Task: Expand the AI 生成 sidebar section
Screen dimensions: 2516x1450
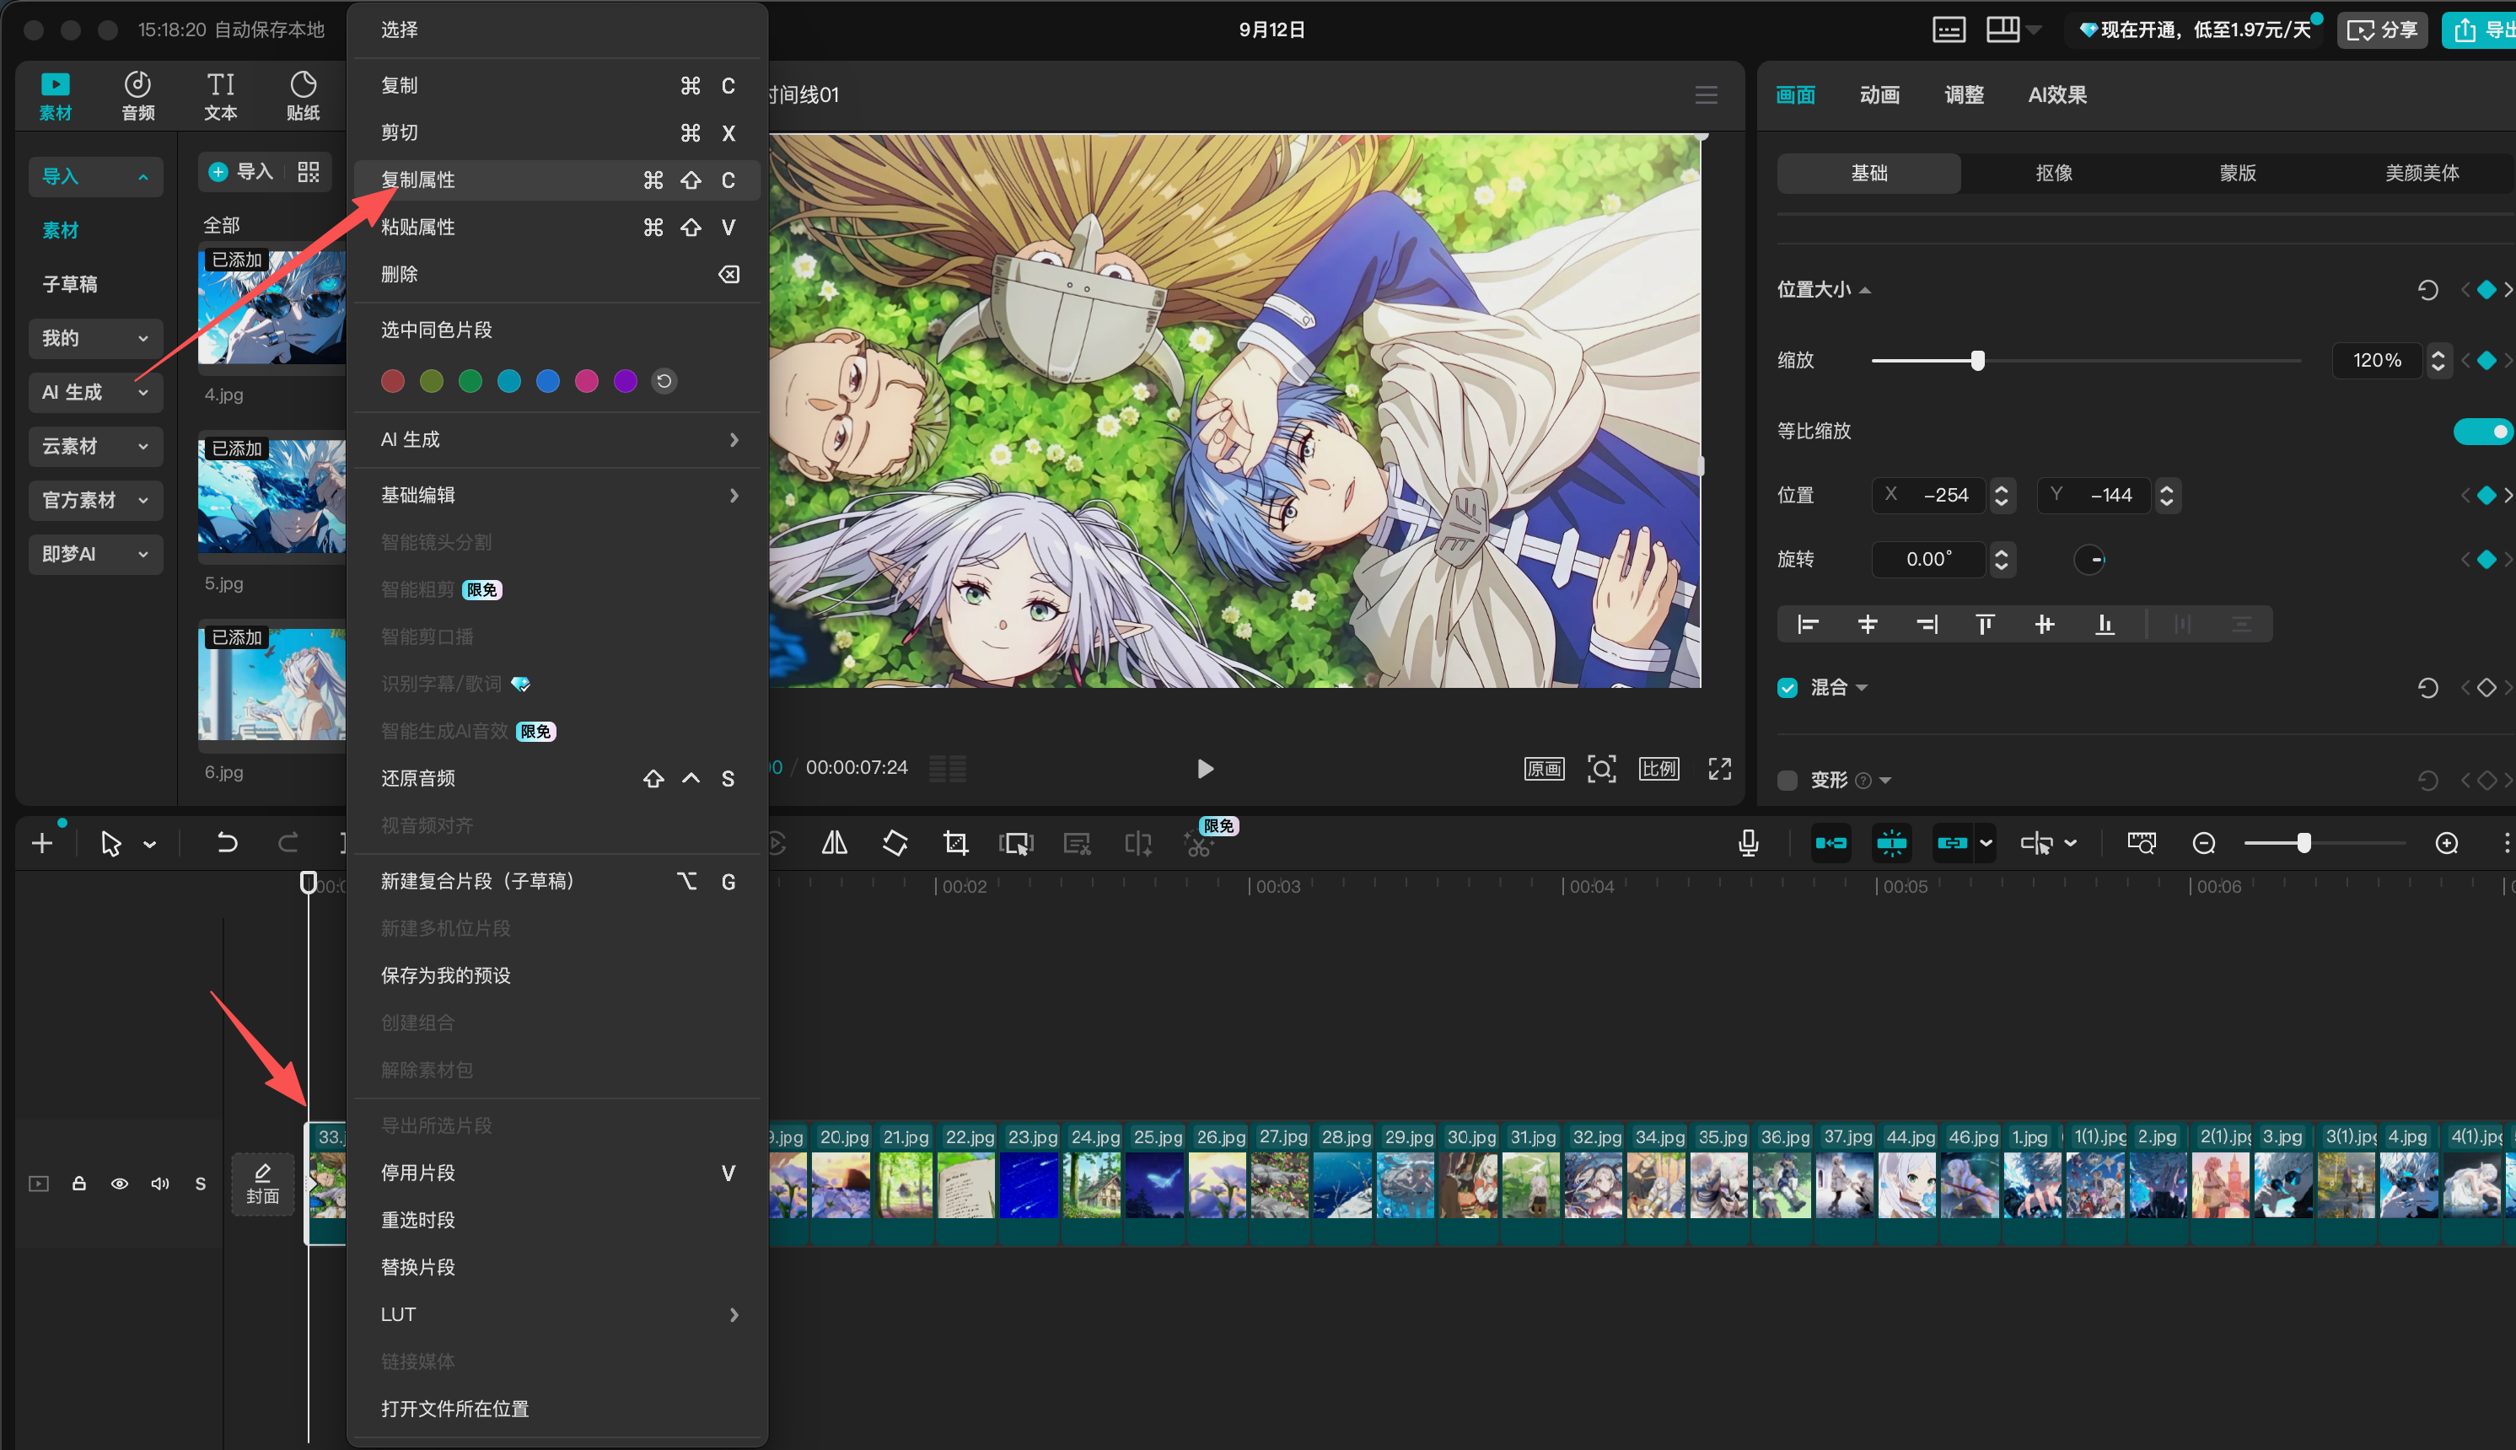Action: pyautogui.click(x=95, y=392)
